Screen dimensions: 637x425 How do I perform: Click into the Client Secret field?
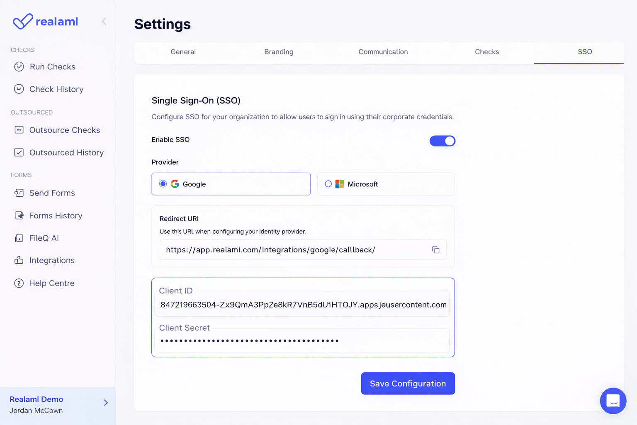[302, 341]
